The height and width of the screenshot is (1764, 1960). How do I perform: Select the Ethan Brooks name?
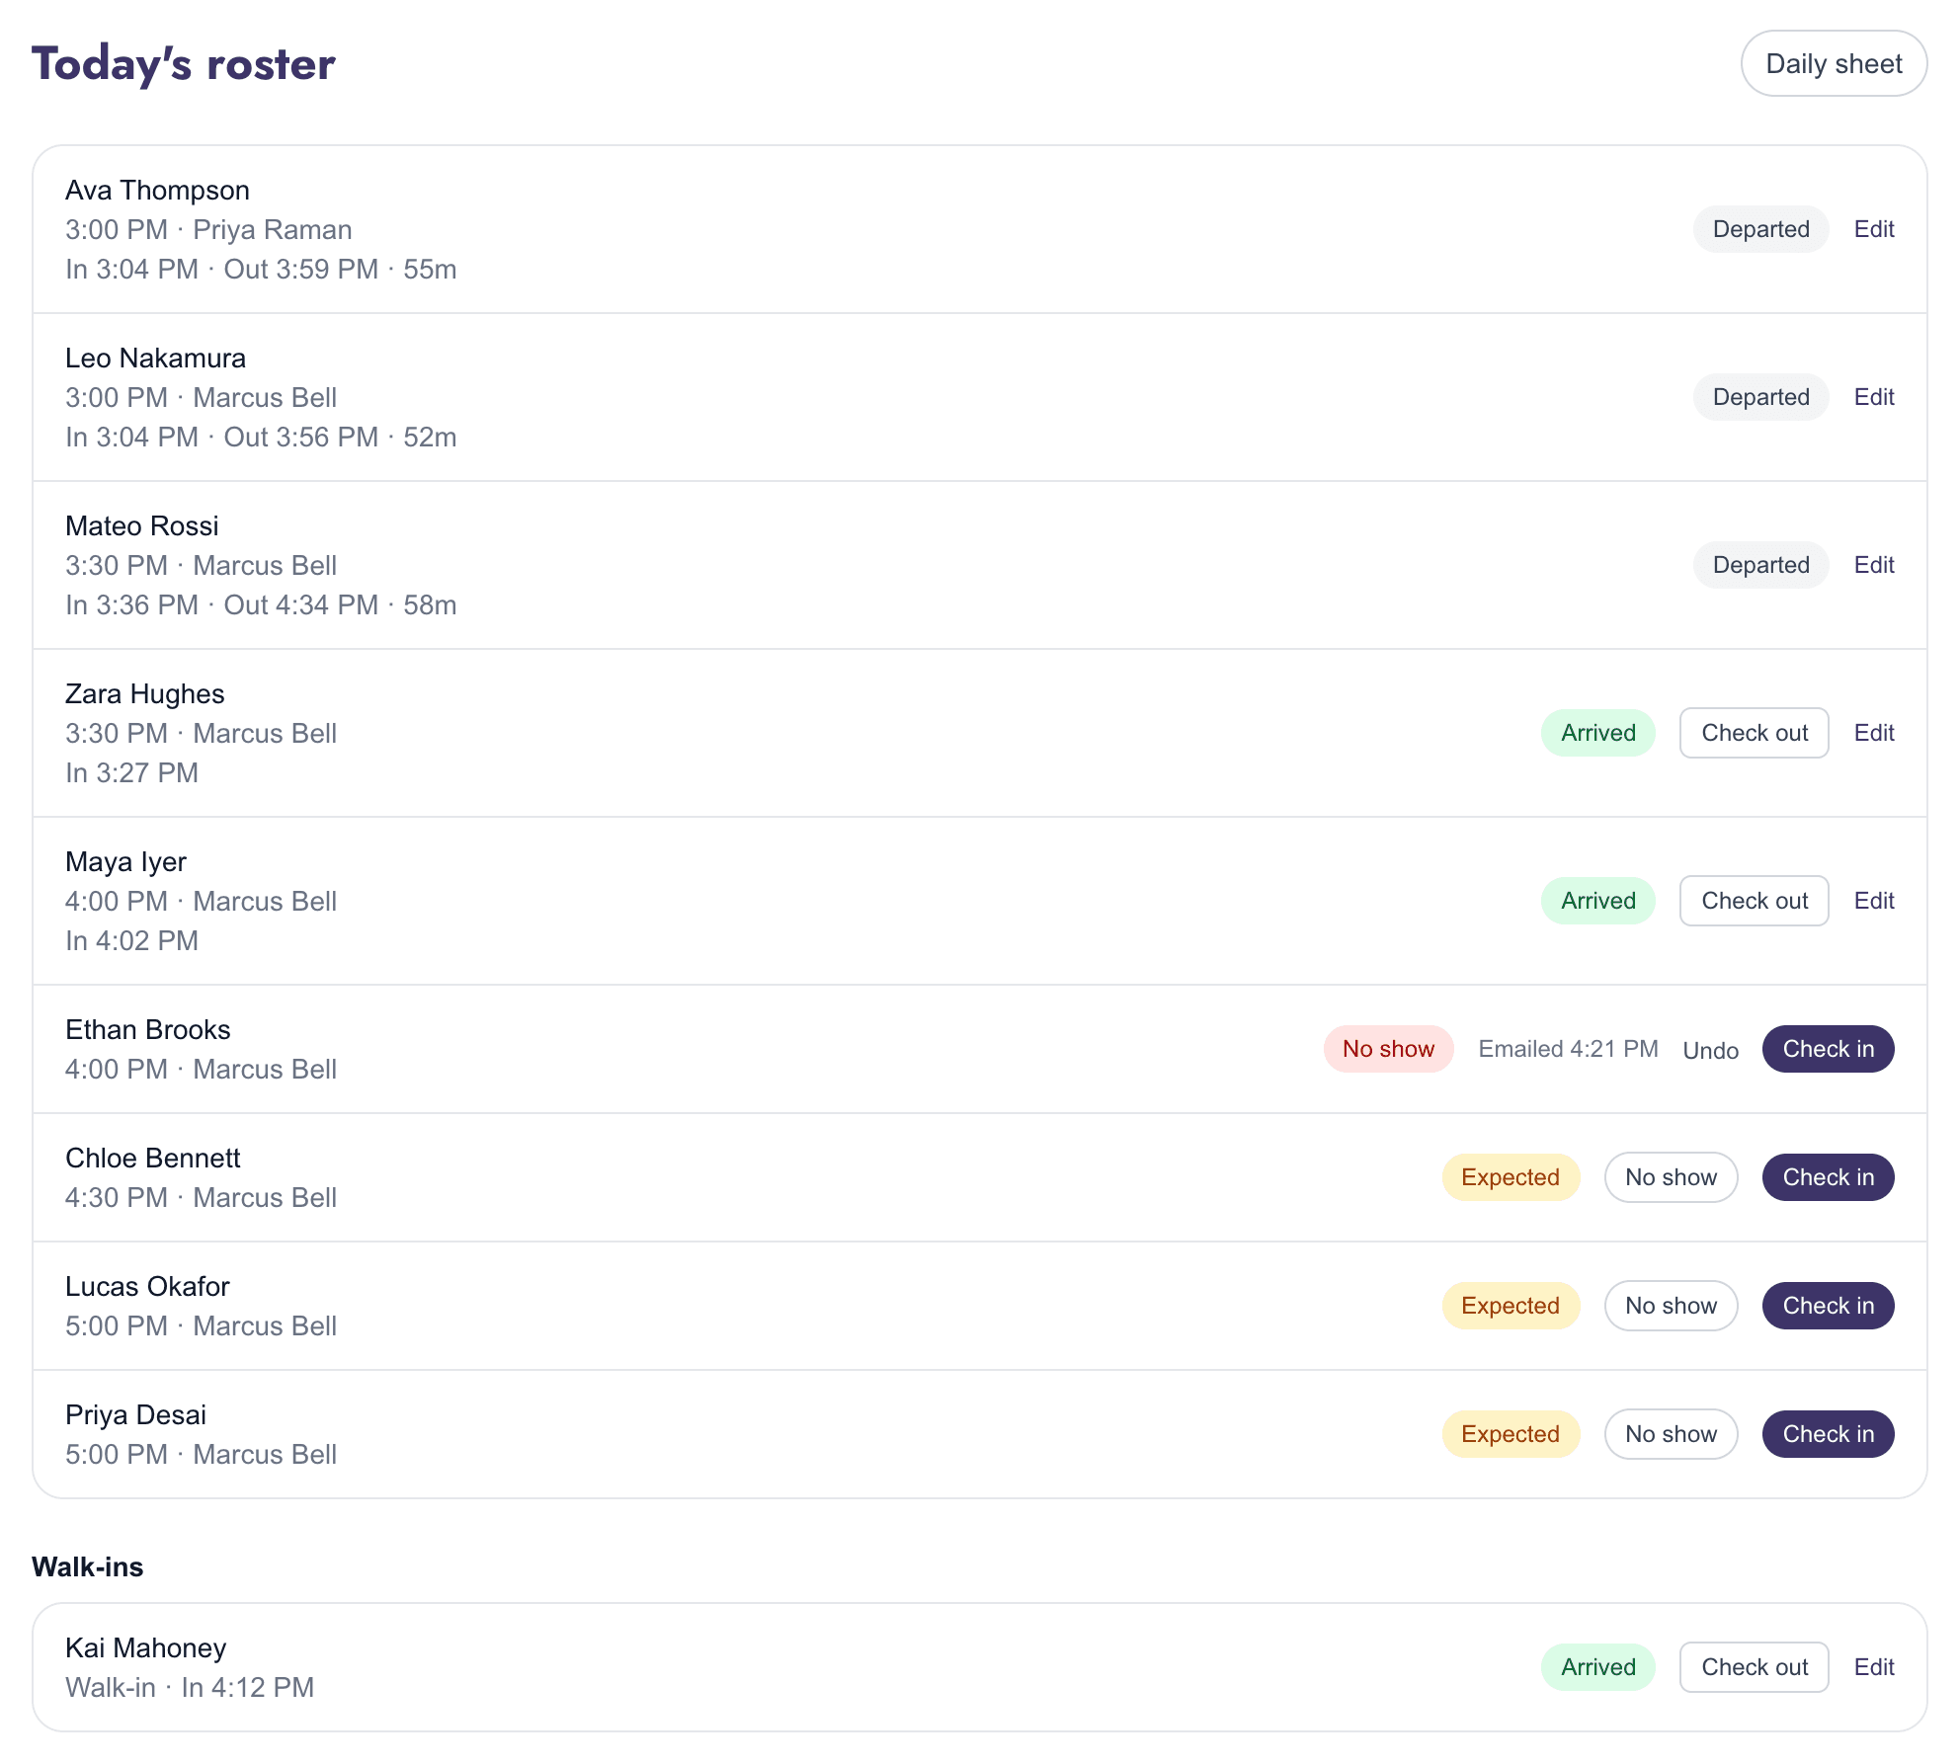tap(148, 1029)
